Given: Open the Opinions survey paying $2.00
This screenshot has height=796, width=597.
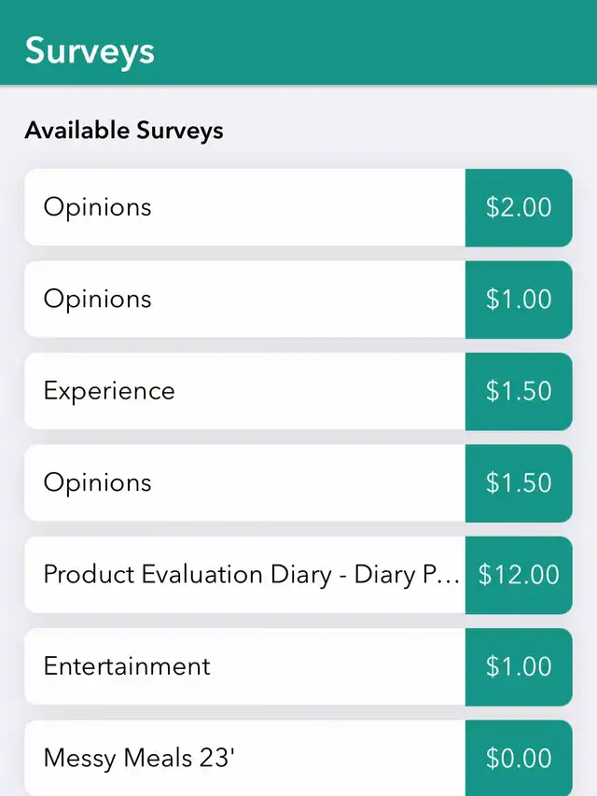Looking at the screenshot, I should coord(97,207).
